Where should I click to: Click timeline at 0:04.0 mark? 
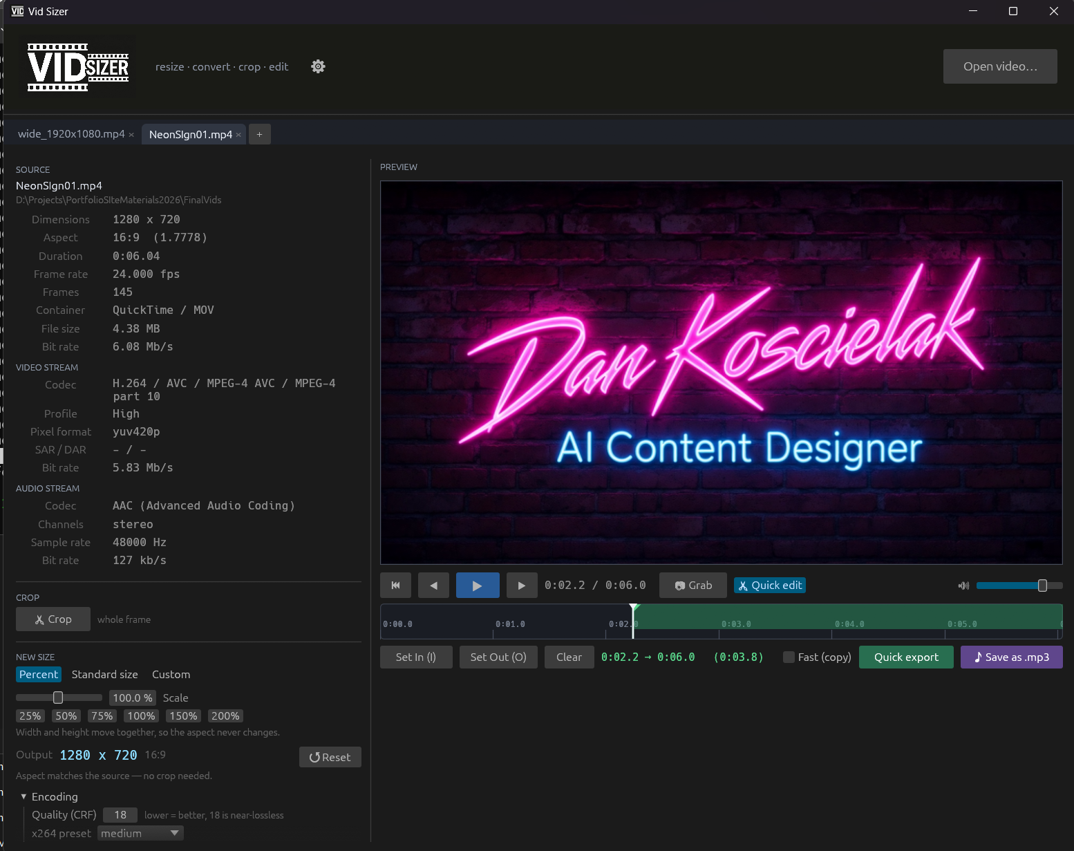[x=849, y=624]
